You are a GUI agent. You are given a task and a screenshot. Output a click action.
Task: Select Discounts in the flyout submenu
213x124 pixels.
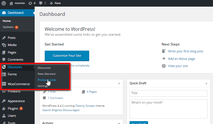point(44,68)
